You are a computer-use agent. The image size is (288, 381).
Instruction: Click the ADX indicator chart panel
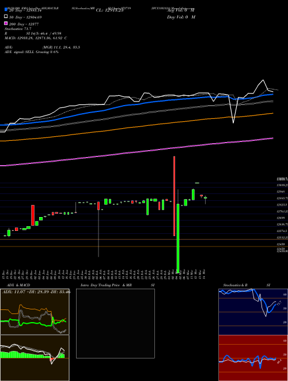[x=35, y=312]
